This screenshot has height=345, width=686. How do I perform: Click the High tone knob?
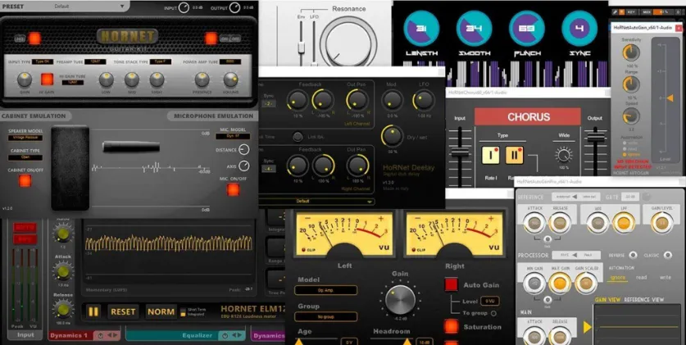(157, 79)
